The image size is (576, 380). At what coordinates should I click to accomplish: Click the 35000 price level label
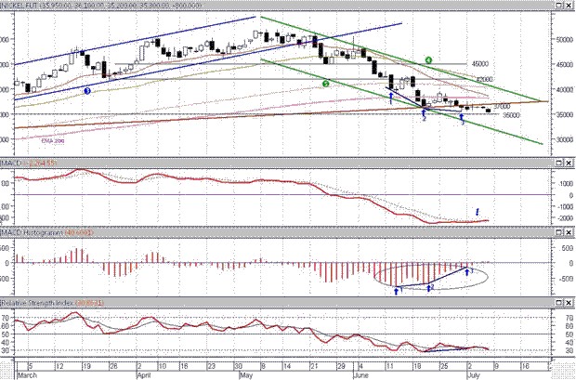click(x=510, y=115)
